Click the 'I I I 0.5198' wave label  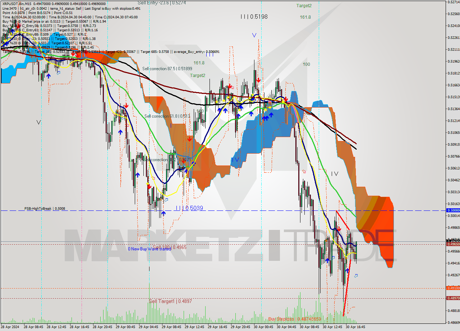coord(254,17)
